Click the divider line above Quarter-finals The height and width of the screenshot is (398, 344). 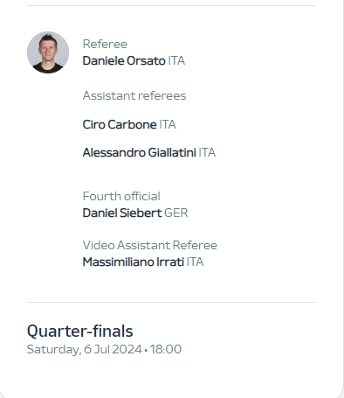[171, 302]
